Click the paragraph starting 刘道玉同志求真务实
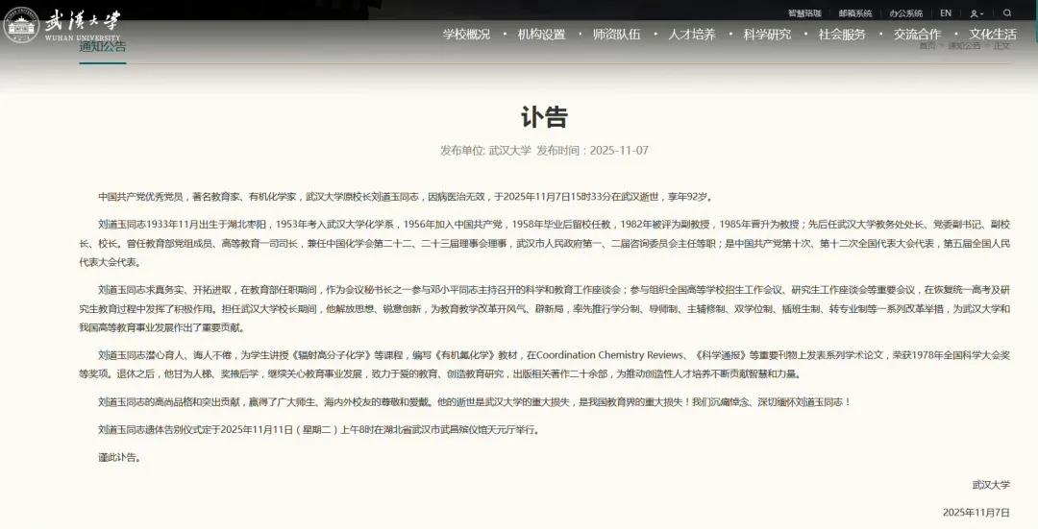 (x=545, y=309)
